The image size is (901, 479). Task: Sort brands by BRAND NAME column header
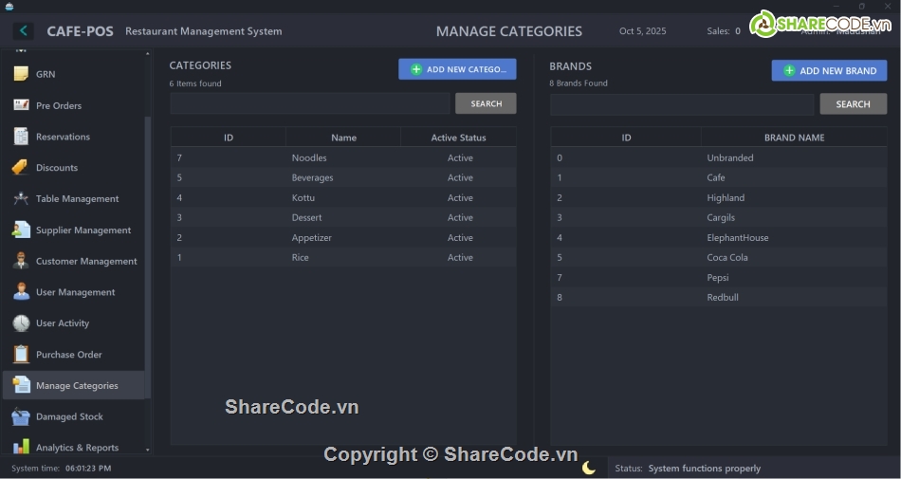tap(794, 138)
